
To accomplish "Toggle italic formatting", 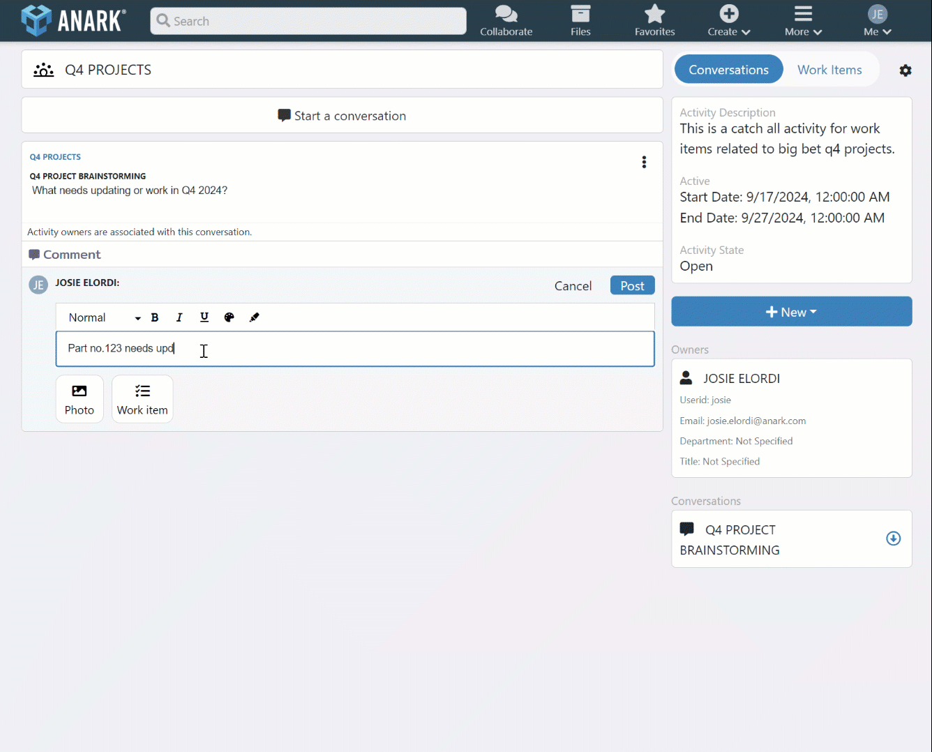I will [x=179, y=317].
